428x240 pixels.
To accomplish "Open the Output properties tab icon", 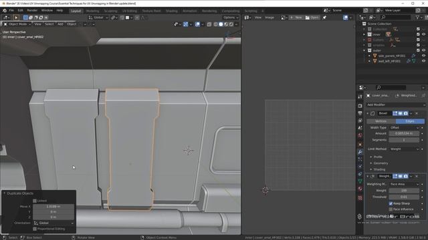I will coord(360,113).
